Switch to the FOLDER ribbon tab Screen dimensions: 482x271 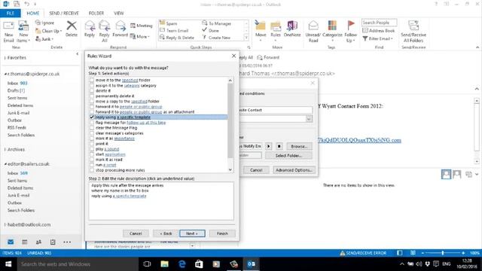click(96, 14)
